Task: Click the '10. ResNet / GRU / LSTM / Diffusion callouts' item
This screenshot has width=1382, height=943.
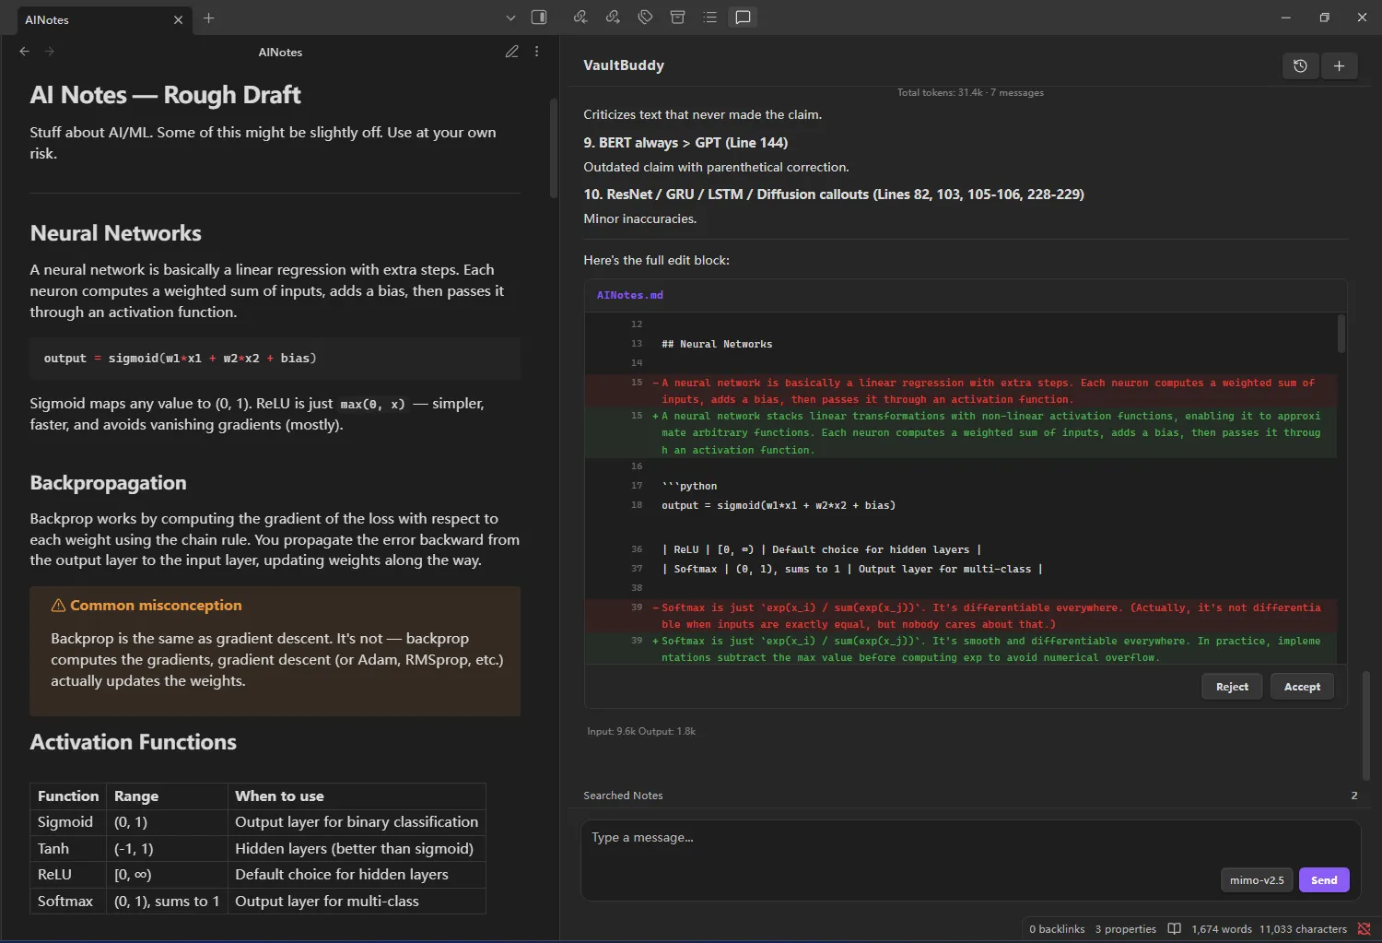Action: [x=834, y=194]
